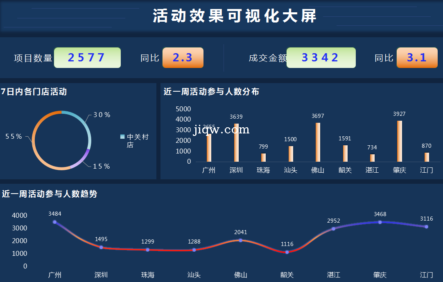
Task: Select the purple 15% donut segment
Action: click(x=81, y=160)
